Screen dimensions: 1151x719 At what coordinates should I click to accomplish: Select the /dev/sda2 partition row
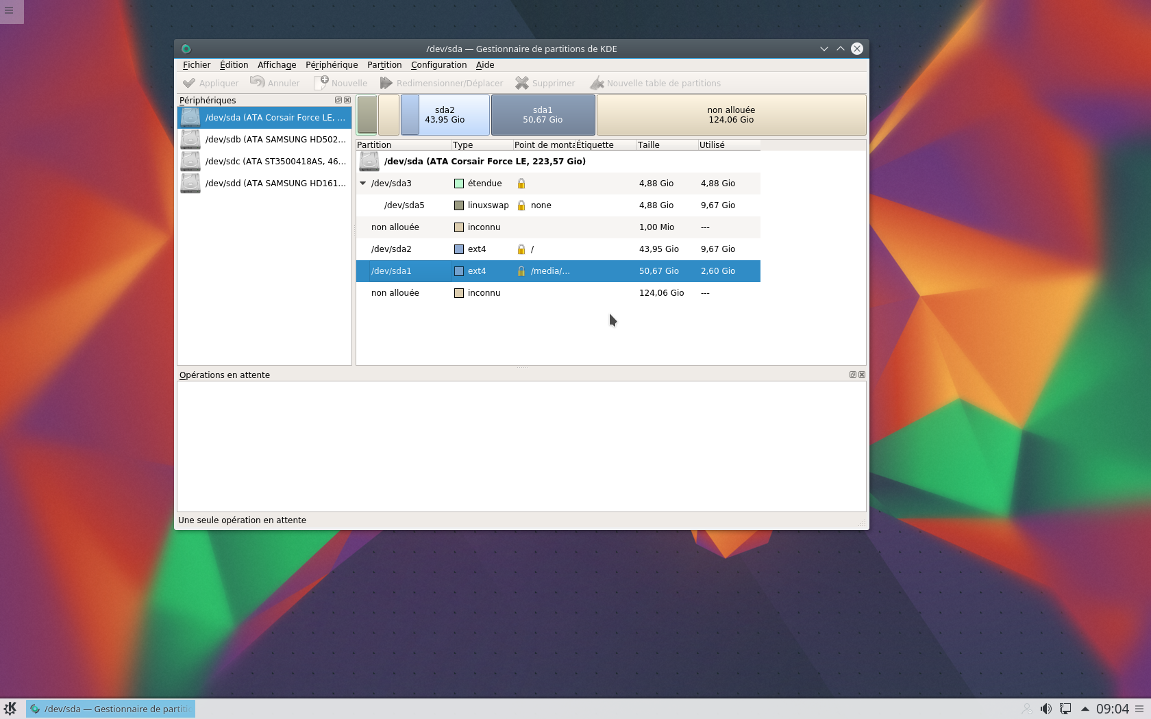pyautogui.click(x=558, y=249)
